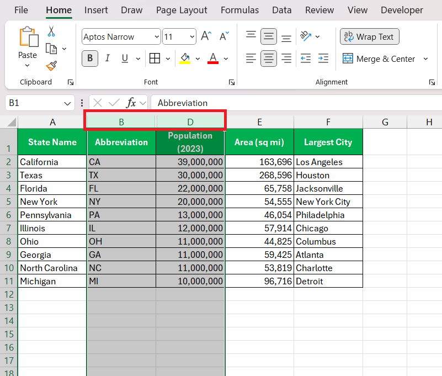Click the Copy icon
This screenshot has width=442, height=376.
coord(51,49)
